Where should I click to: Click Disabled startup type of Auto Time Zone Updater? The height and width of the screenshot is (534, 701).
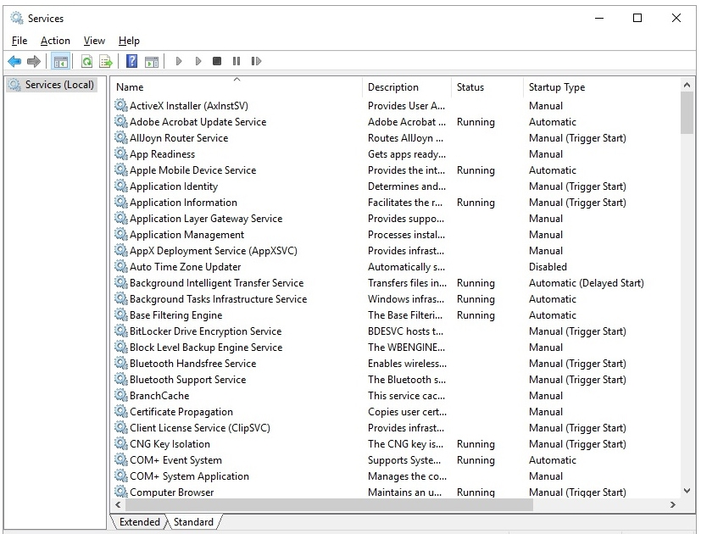(x=548, y=267)
